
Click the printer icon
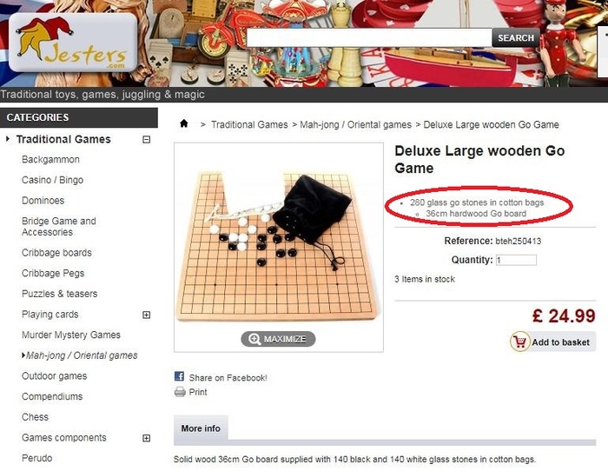(180, 392)
